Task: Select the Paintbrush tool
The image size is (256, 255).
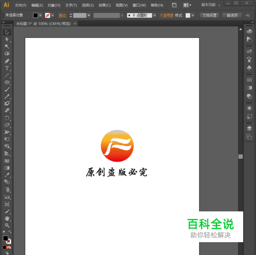Action: tap(7, 89)
